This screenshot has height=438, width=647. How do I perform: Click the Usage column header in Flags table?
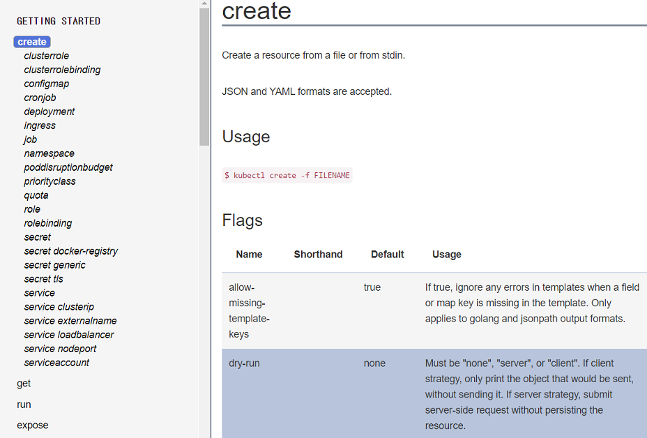(447, 255)
